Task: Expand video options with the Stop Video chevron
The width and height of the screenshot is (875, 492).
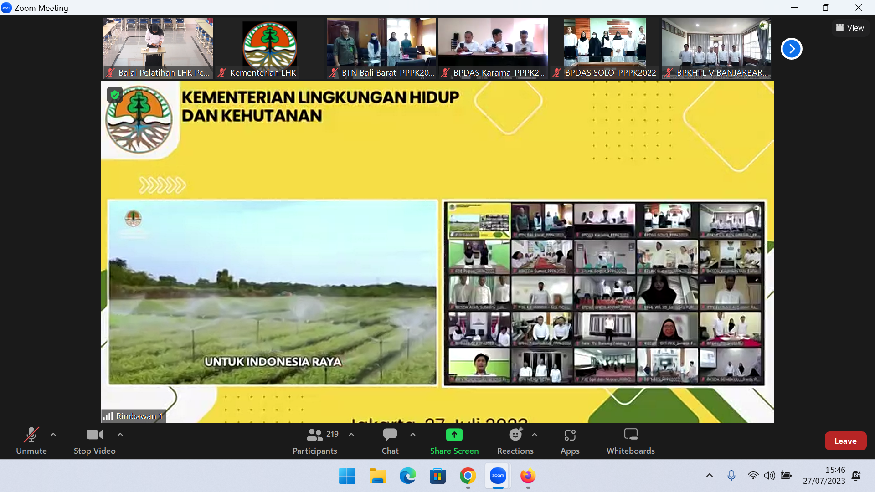Action: point(120,435)
